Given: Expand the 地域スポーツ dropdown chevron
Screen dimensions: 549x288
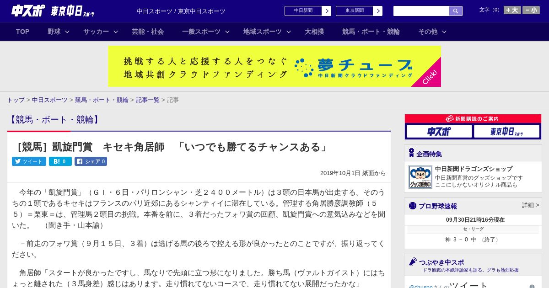Looking at the screenshot, I should pos(289,32).
